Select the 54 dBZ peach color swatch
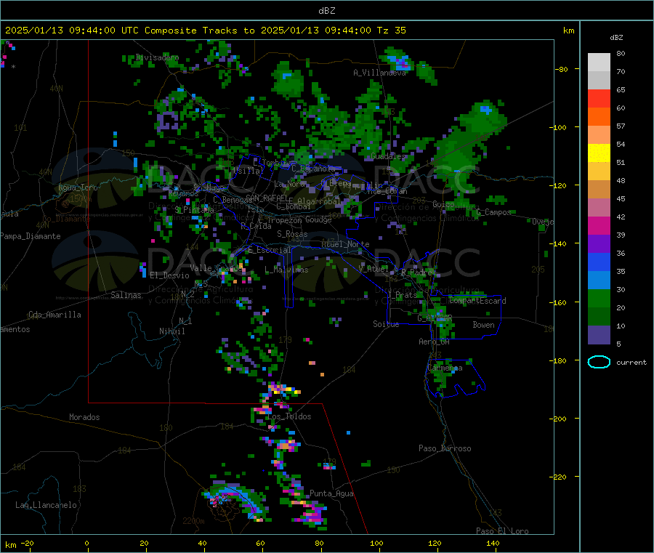 click(599, 135)
